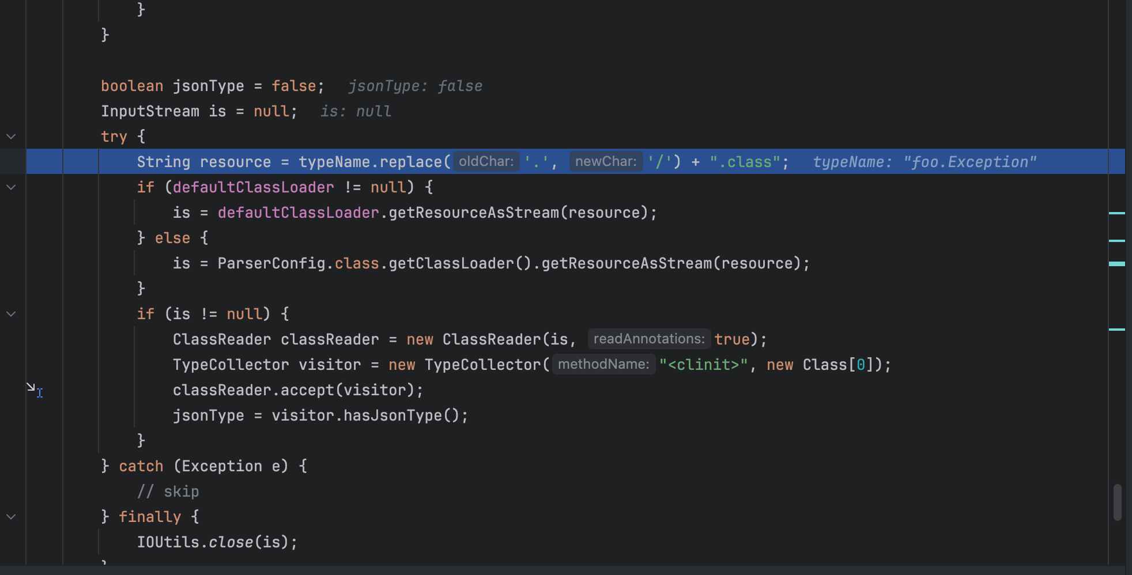
Task: Jump to the lowest teal stripe marker
Action: tap(1117, 330)
